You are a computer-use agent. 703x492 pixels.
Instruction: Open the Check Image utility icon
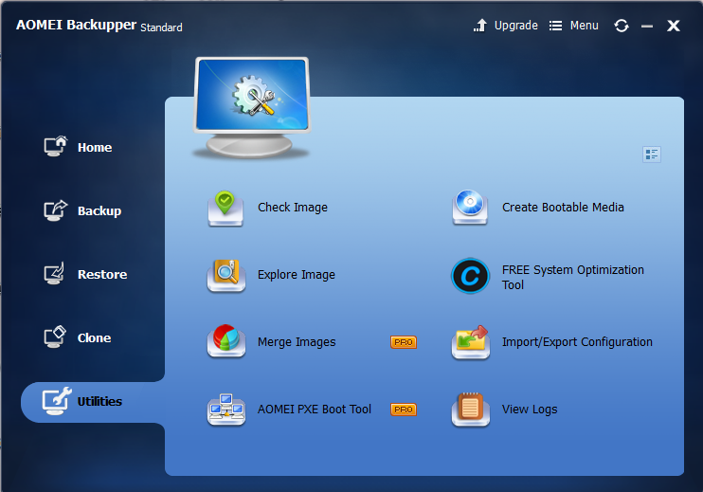click(225, 209)
